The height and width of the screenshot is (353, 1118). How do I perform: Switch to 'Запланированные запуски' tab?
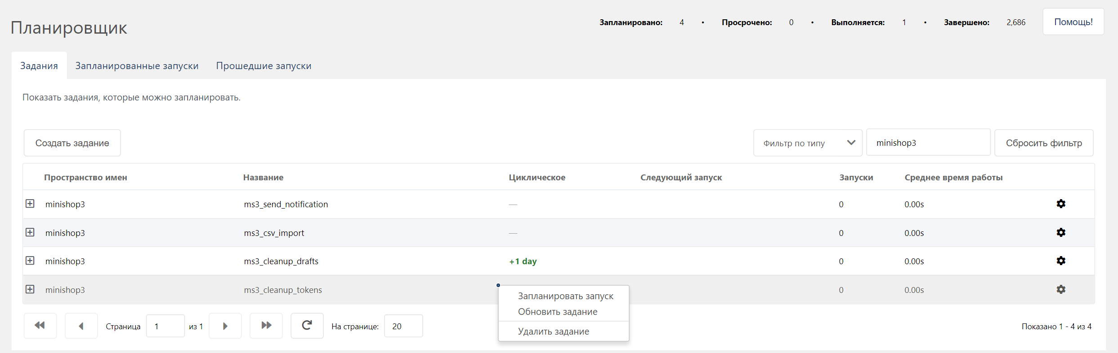(x=137, y=65)
